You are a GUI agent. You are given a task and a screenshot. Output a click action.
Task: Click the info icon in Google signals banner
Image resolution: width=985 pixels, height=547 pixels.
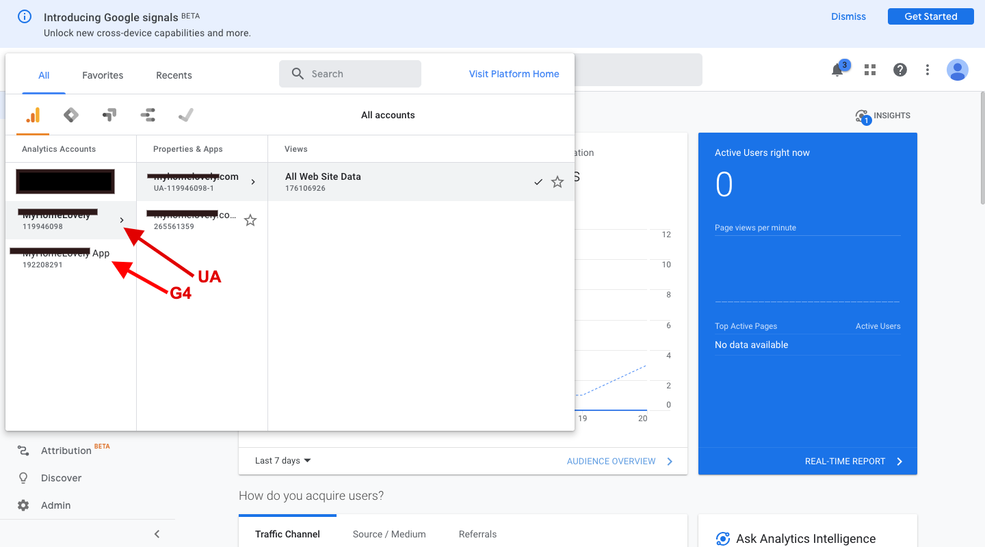[25, 16]
